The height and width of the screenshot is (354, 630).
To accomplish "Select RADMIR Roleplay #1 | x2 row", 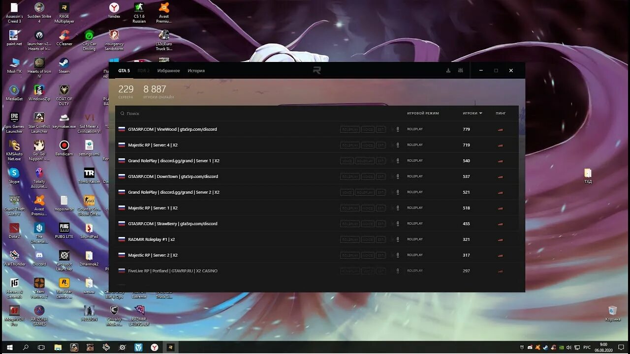I will tap(317, 239).
